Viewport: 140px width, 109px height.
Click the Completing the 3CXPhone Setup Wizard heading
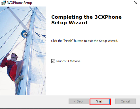tap(86, 20)
